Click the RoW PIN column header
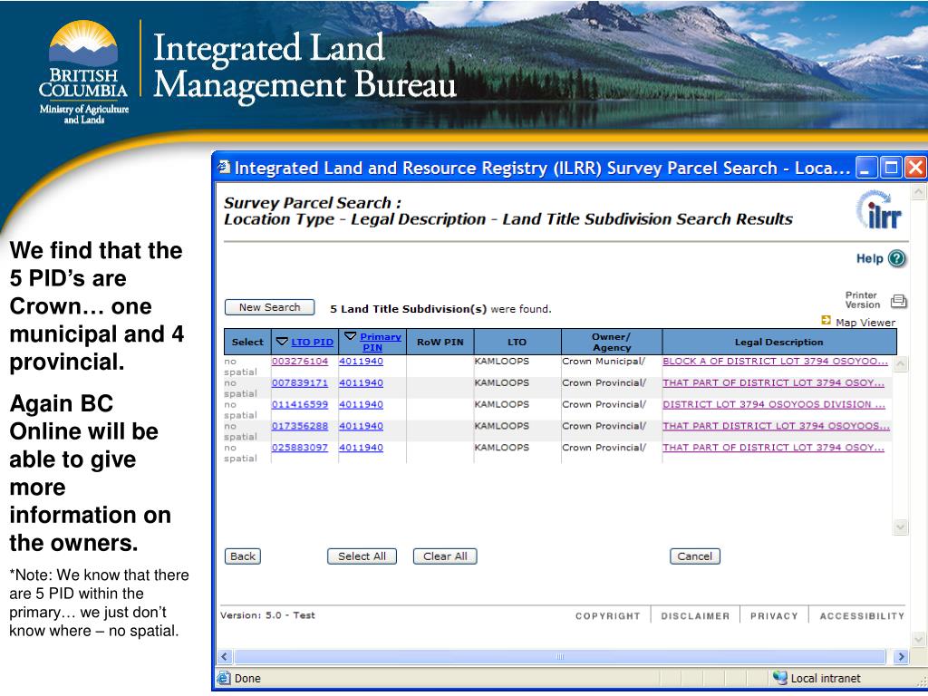 click(440, 342)
